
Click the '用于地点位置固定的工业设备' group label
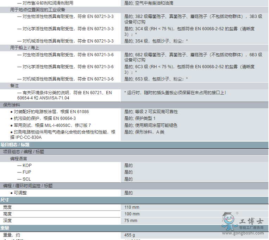click(38, 10)
